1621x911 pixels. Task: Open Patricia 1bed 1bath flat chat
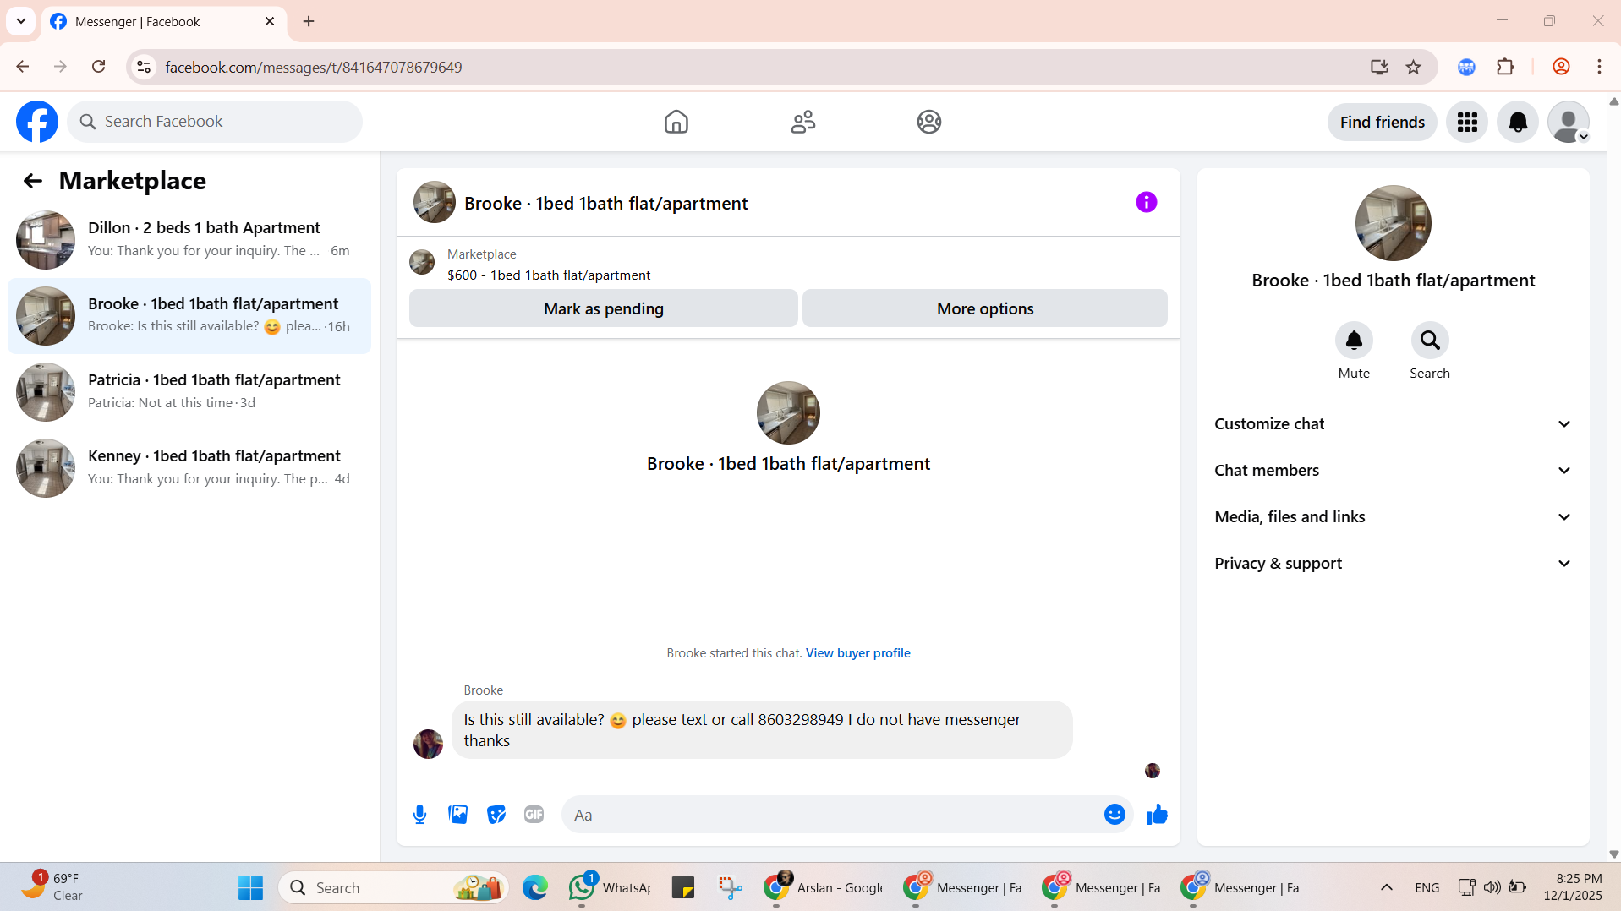189,392
